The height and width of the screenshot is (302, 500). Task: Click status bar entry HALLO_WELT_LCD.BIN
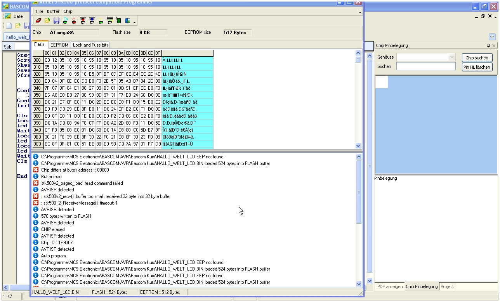click(x=60, y=292)
